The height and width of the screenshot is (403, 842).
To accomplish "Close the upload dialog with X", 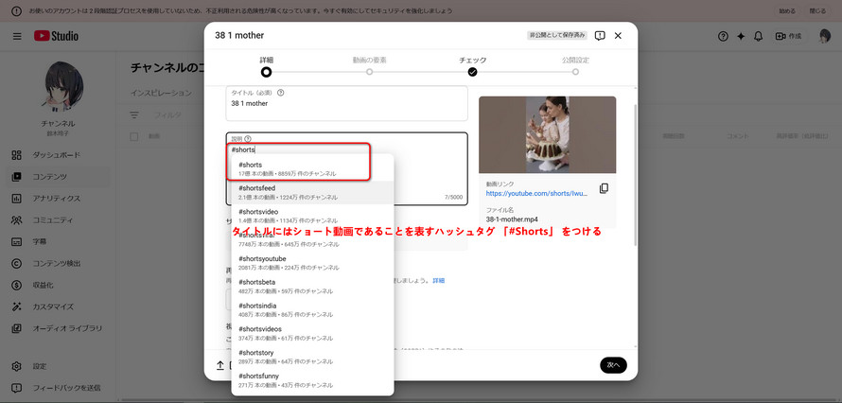I will click(x=618, y=35).
